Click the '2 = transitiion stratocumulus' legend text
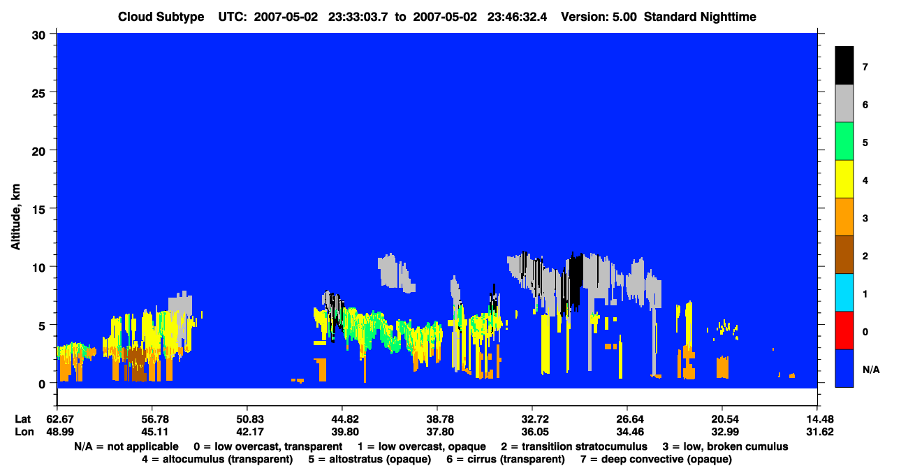The image size is (908, 466). click(x=574, y=446)
